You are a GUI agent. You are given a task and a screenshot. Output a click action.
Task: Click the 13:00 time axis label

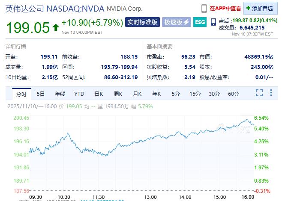[x=150, y=197]
